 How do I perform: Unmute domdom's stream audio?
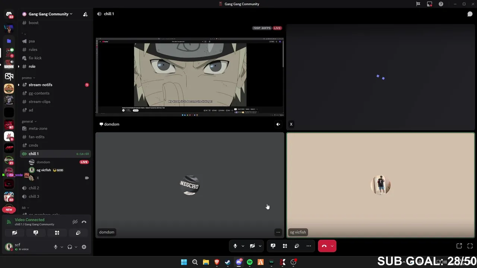(x=278, y=124)
